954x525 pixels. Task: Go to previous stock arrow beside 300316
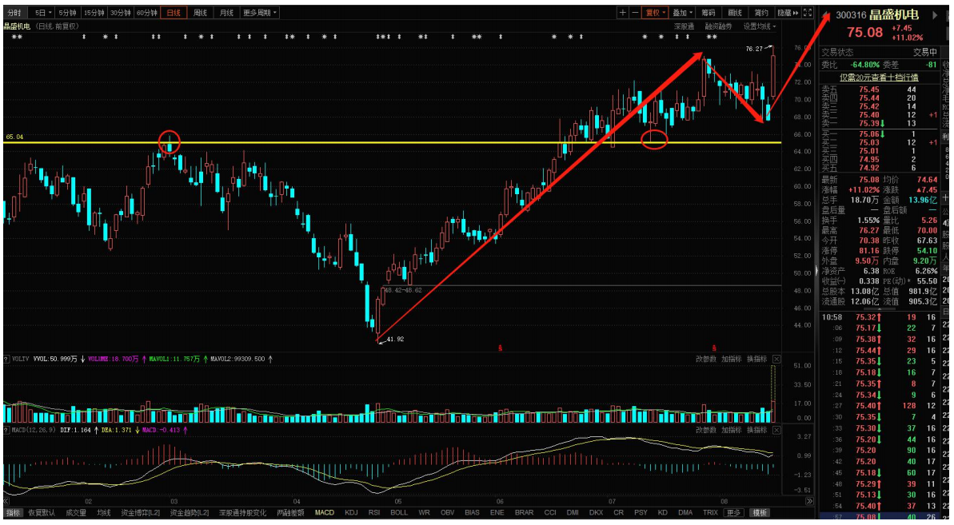click(x=825, y=15)
